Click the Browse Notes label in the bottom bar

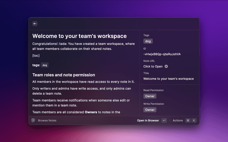click(x=47, y=120)
